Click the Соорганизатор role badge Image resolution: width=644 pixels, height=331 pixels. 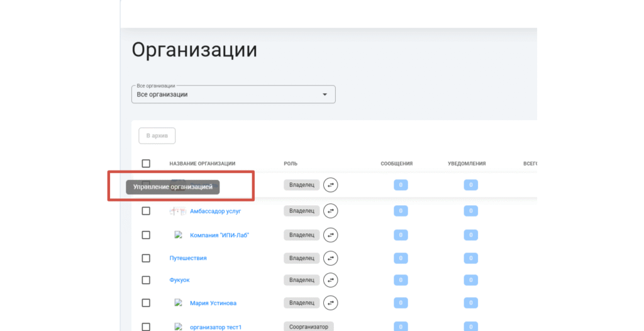tap(308, 327)
